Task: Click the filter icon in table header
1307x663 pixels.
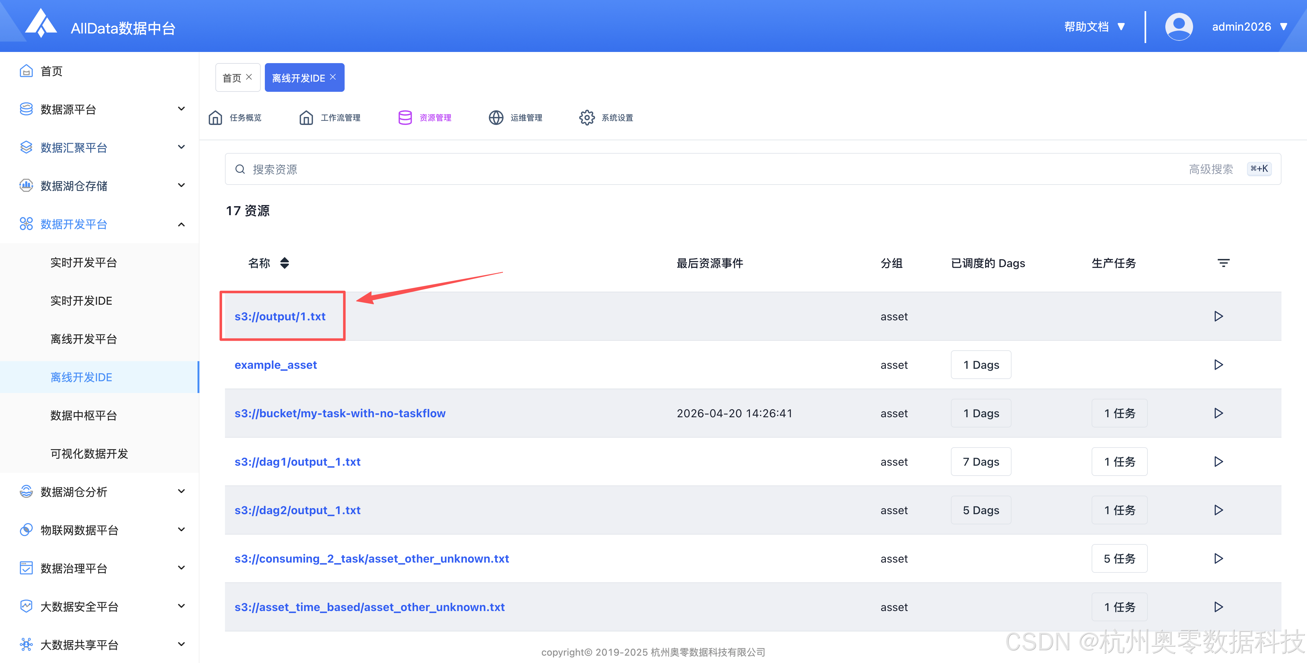Action: (x=1223, y=263)
